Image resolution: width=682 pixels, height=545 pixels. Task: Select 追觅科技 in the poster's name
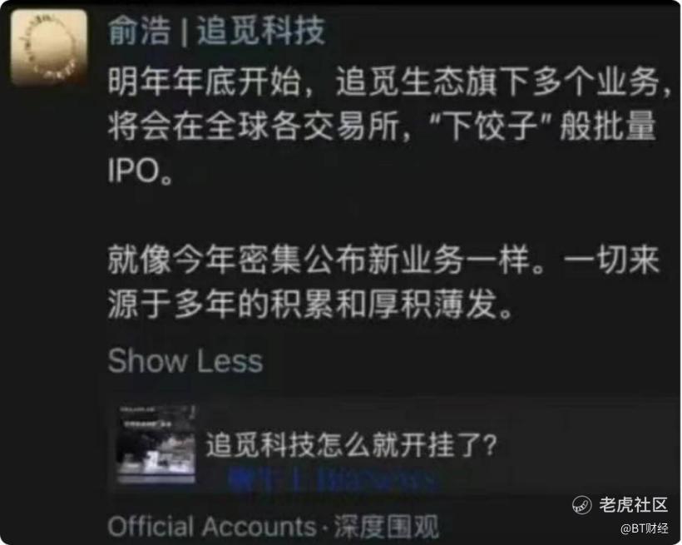tap(261, 31)
